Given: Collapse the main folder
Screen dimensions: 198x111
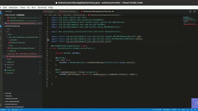Looking at the screenshot, I should pos(10,34).
